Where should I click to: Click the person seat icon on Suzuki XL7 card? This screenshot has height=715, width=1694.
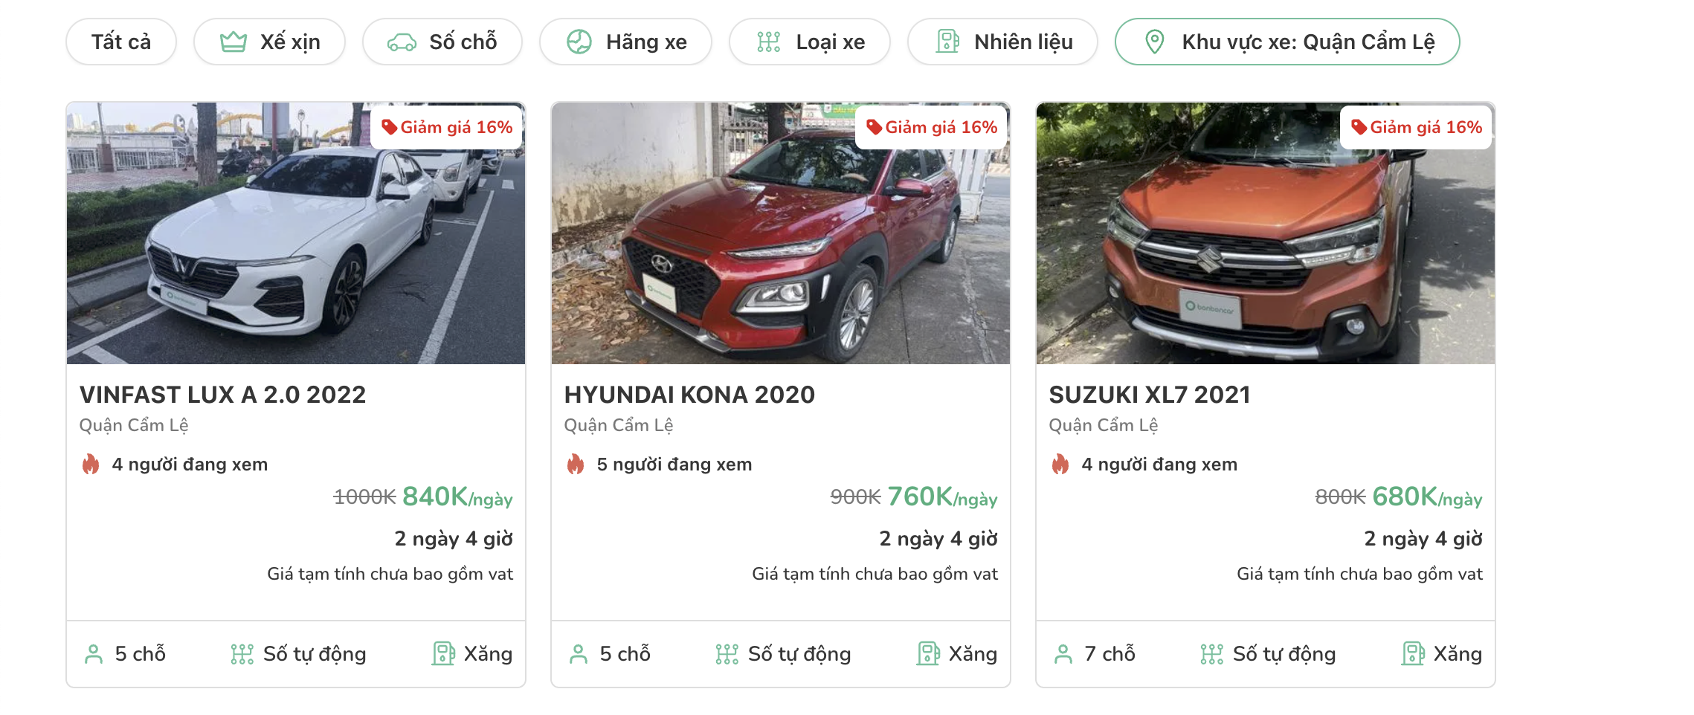click(x=1064, y=654)
